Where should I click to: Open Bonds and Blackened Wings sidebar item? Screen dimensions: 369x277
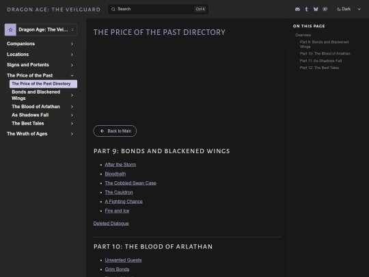click(36, 95)
